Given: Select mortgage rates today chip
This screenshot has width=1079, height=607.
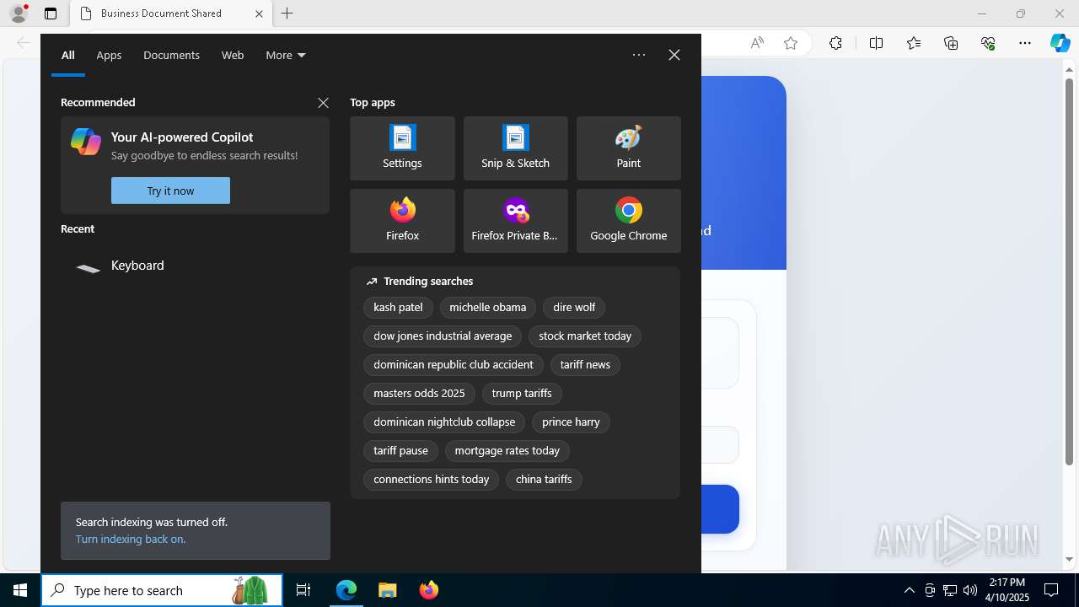Looking at the screenshot, I should 507,451.
